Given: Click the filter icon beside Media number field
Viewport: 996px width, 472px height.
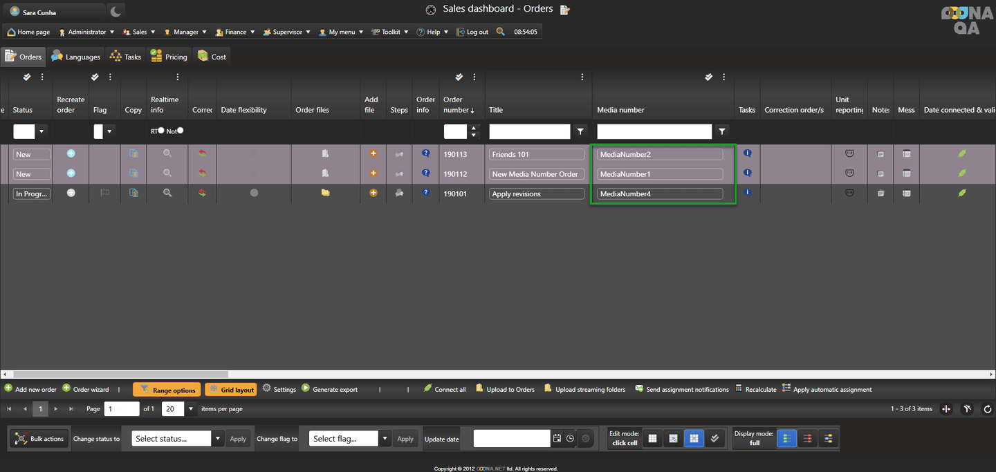Looking at the screenshot, I should click(722, 131).
